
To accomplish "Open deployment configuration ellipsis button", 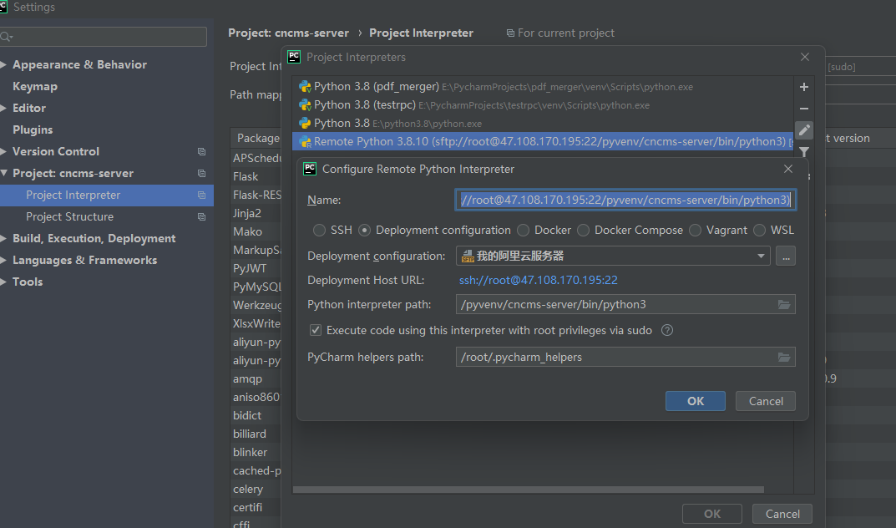I will (786, 256).
